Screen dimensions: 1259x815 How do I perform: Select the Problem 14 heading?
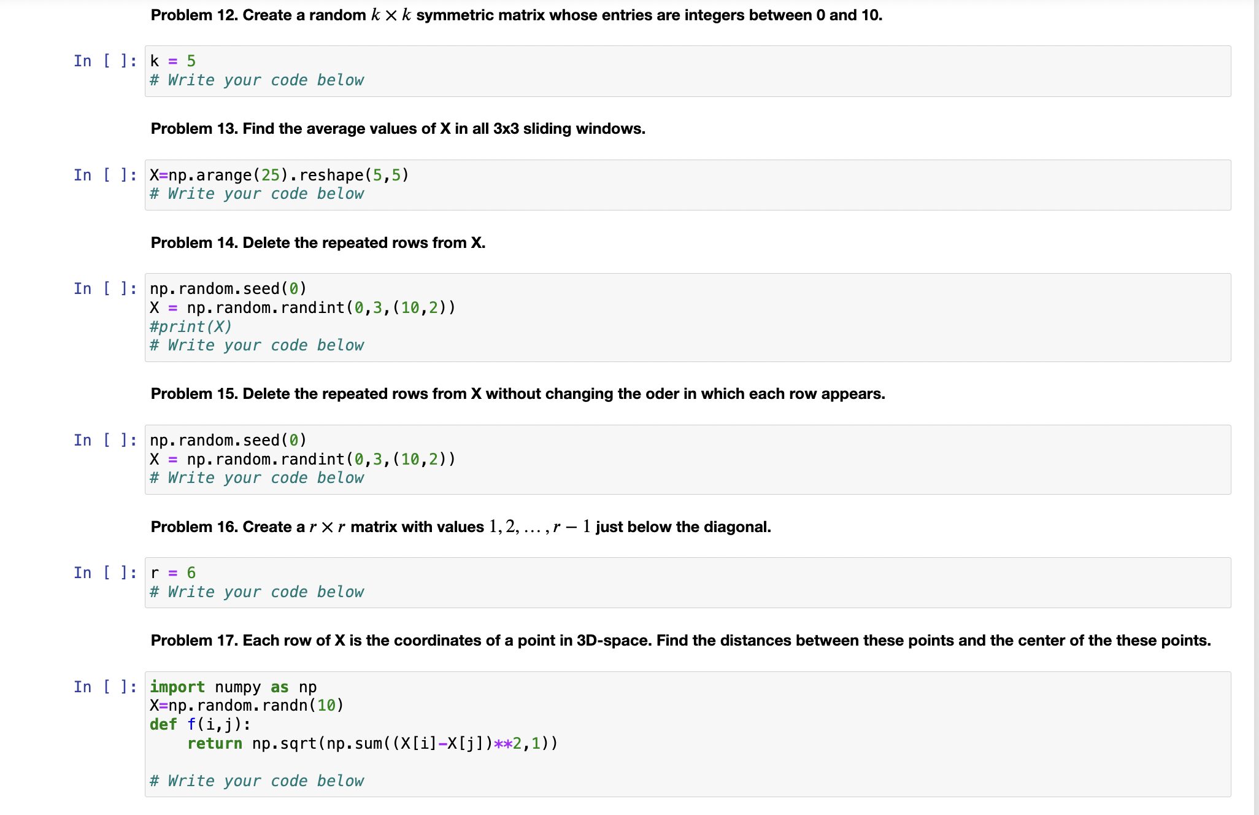[317, 242]
